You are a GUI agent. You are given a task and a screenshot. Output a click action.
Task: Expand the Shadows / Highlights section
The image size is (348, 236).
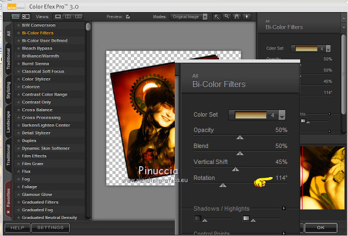(284, 208)
